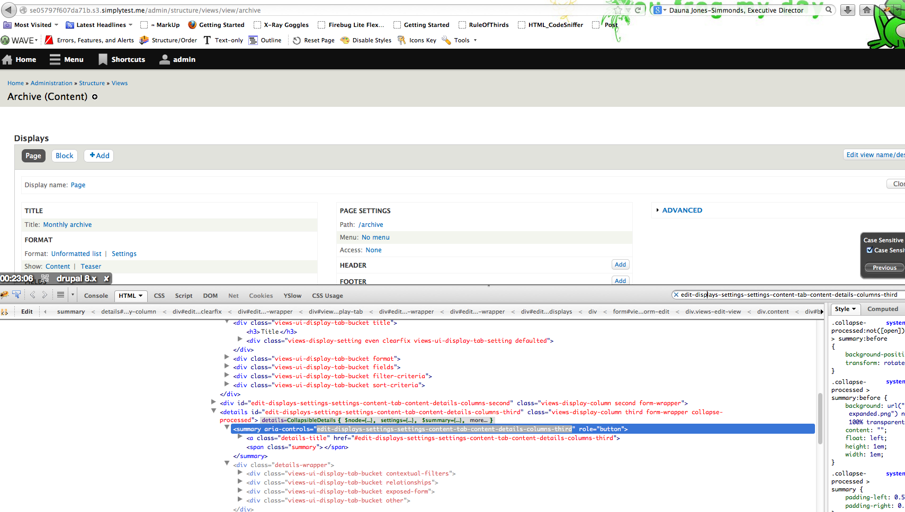
Task: Switch to the Firebug DOM tab
Action: 210,296
